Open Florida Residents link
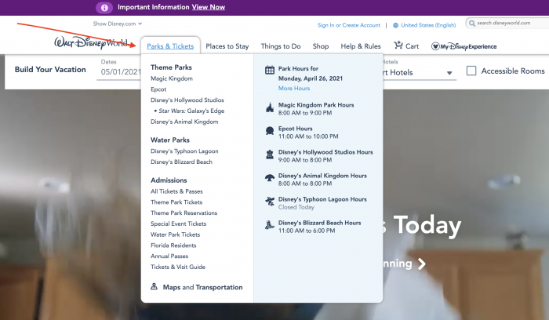Image resolution: width=549 pixels, height=320 pixels. 173,245
